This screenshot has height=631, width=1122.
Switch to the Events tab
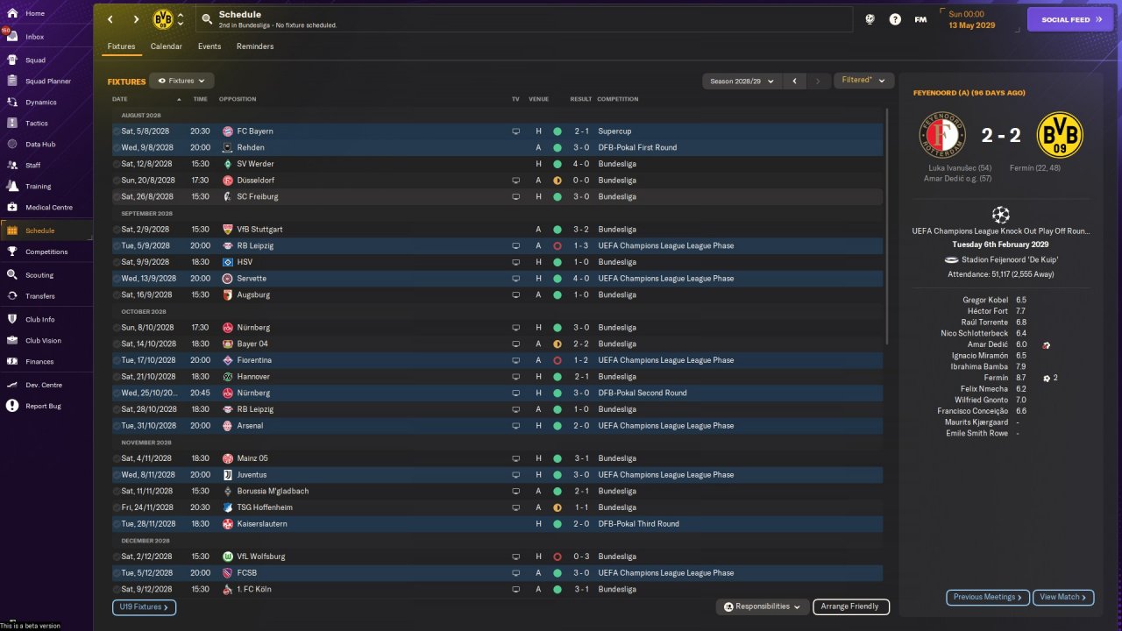(x=209, y=46)
